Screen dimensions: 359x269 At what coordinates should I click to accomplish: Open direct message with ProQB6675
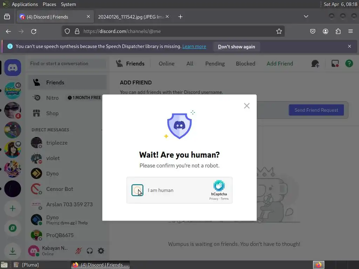point(67,235)
